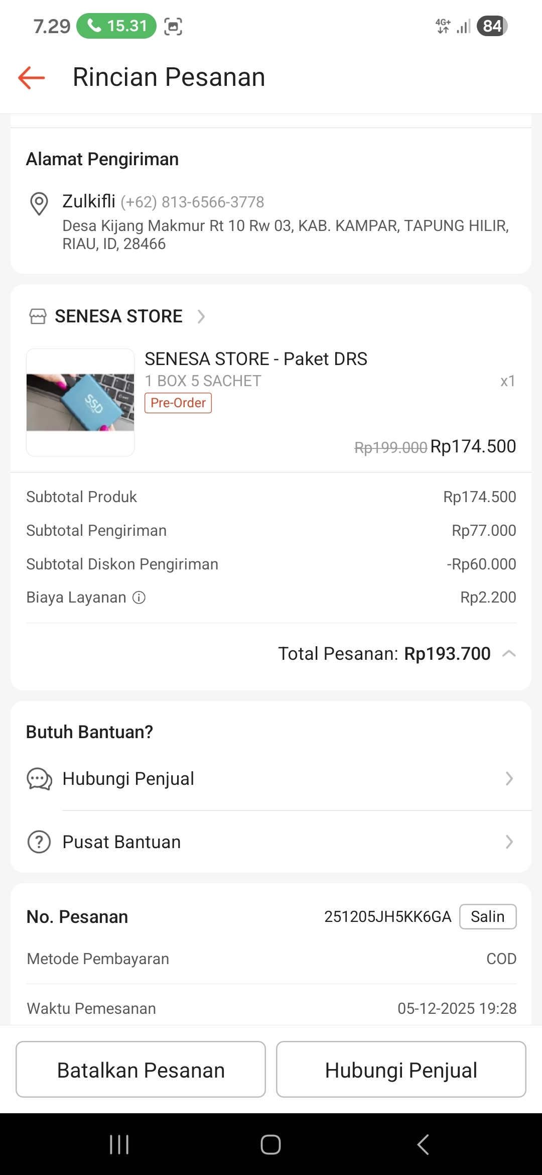Open Hubungi Penjual row chevron
The image size is (542, 1175).
click(509, 779)
